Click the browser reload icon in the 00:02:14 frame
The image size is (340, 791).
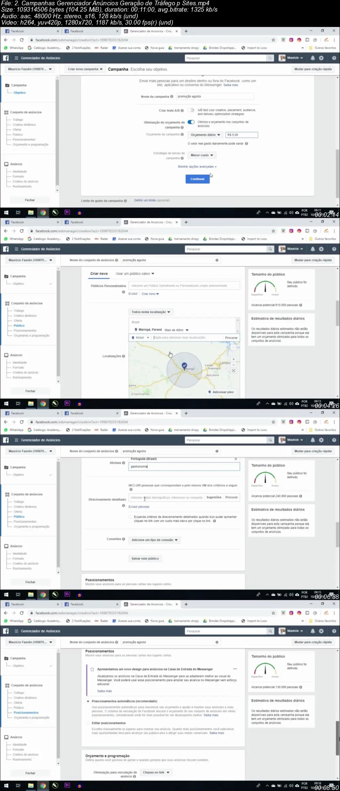[22, 40]
